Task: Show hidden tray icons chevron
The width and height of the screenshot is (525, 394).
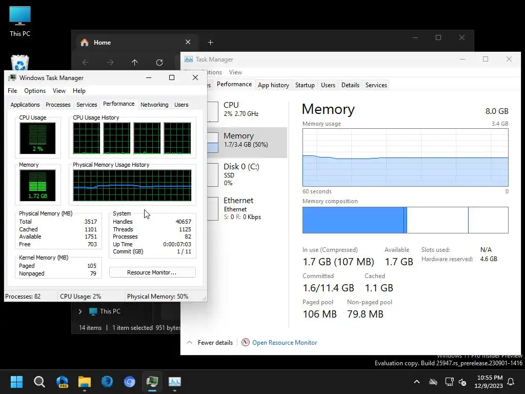Action: tap(417, 382)
